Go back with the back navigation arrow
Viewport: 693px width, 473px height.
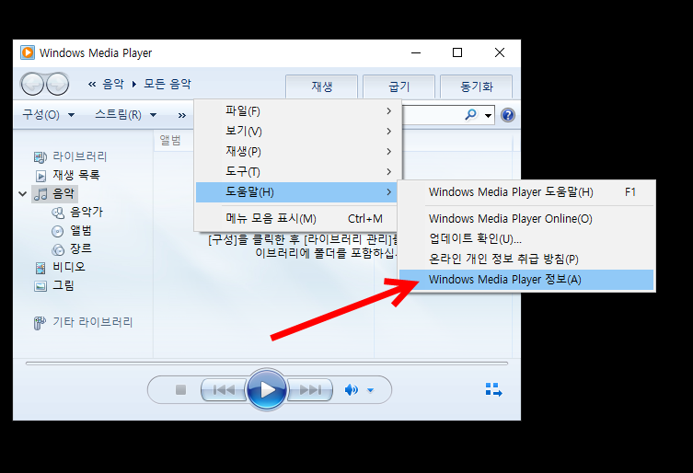point(32,84)
